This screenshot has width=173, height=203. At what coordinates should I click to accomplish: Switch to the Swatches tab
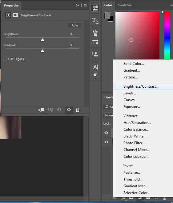(x=125, y=5)
